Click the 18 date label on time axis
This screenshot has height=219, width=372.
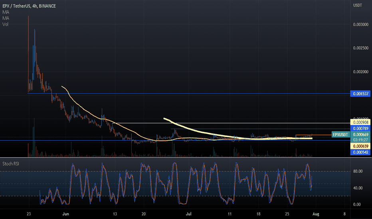click(x=258, y=214)
